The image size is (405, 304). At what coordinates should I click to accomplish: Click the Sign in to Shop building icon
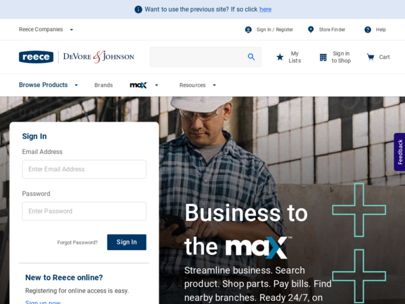(323, 57)
